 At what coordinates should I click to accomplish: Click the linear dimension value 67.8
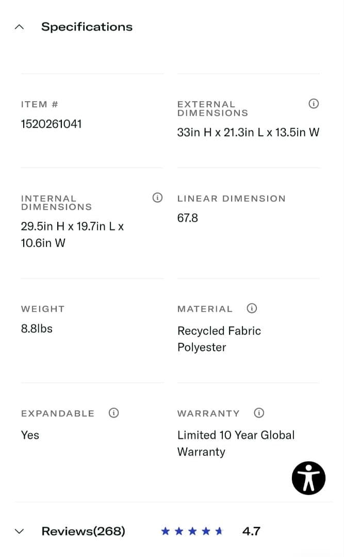188,218
